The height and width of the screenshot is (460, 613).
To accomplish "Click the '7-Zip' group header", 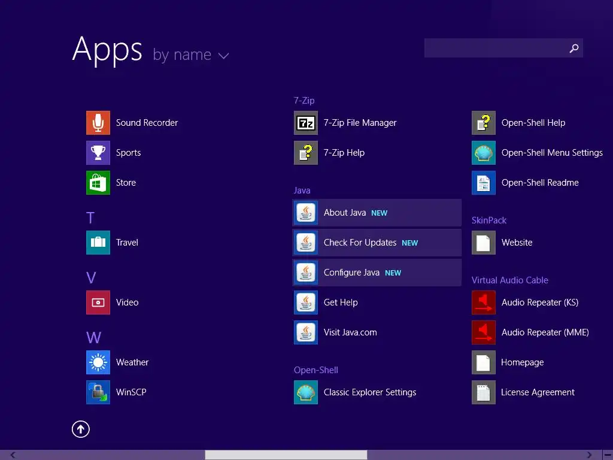I will tap(304, 101).
